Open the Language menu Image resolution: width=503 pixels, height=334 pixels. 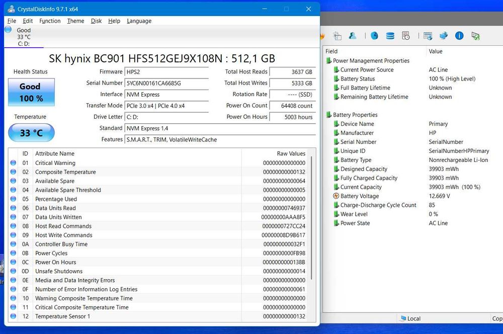139,21
